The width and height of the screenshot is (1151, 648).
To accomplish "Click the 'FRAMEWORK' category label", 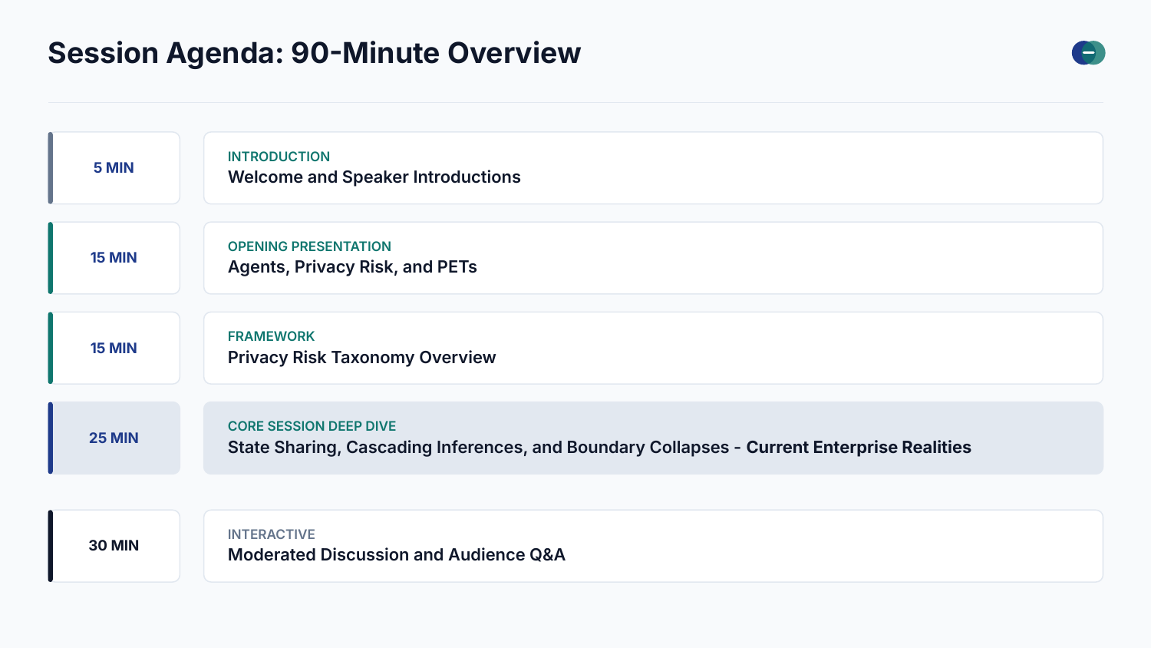I will [x=271, y=336].
